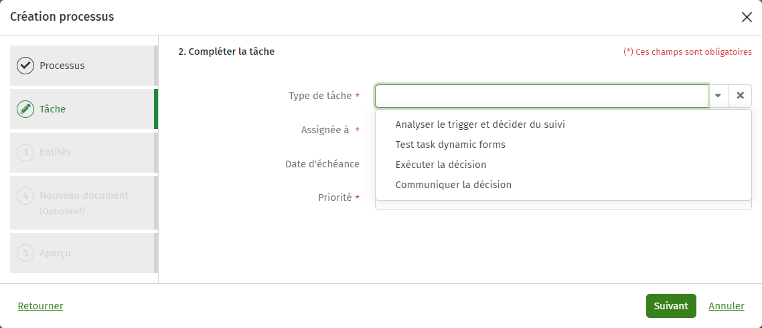Click the Processus step checkmark icon
762x328 pixels.
point(25,66)
